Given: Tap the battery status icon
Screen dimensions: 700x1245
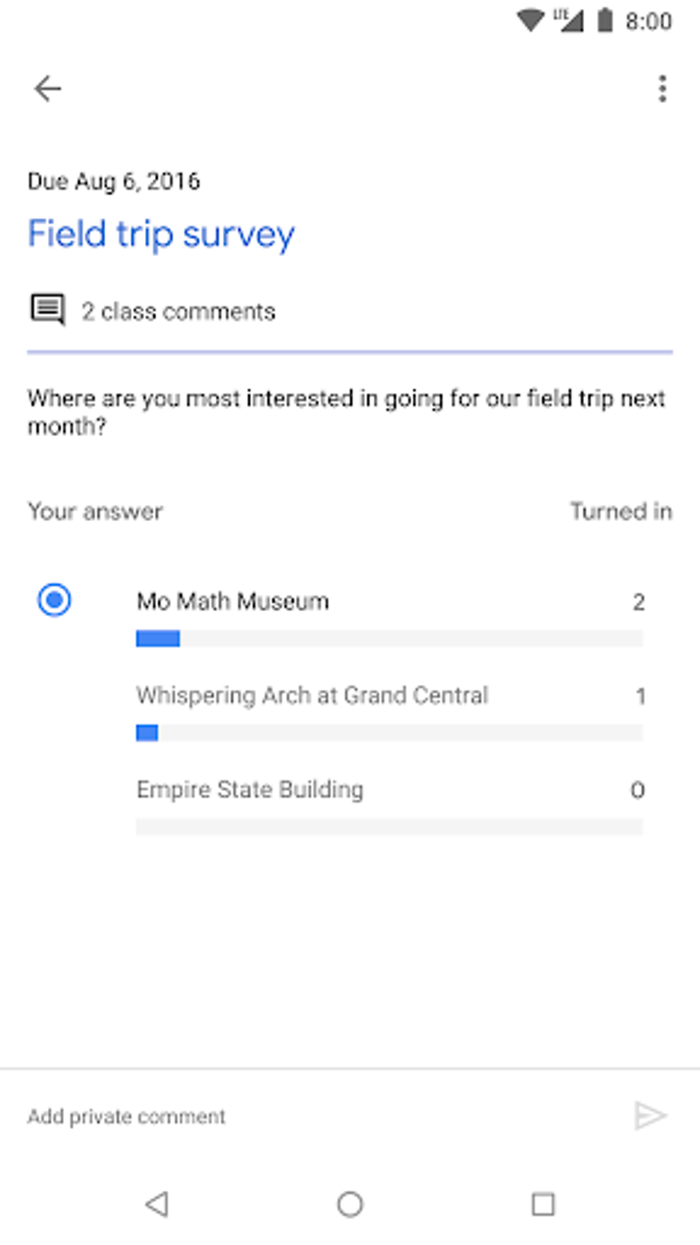Looking at the screenshot, I should click(605, 21).
